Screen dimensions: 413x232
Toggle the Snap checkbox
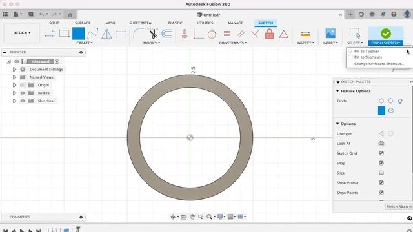click(381, 163)
